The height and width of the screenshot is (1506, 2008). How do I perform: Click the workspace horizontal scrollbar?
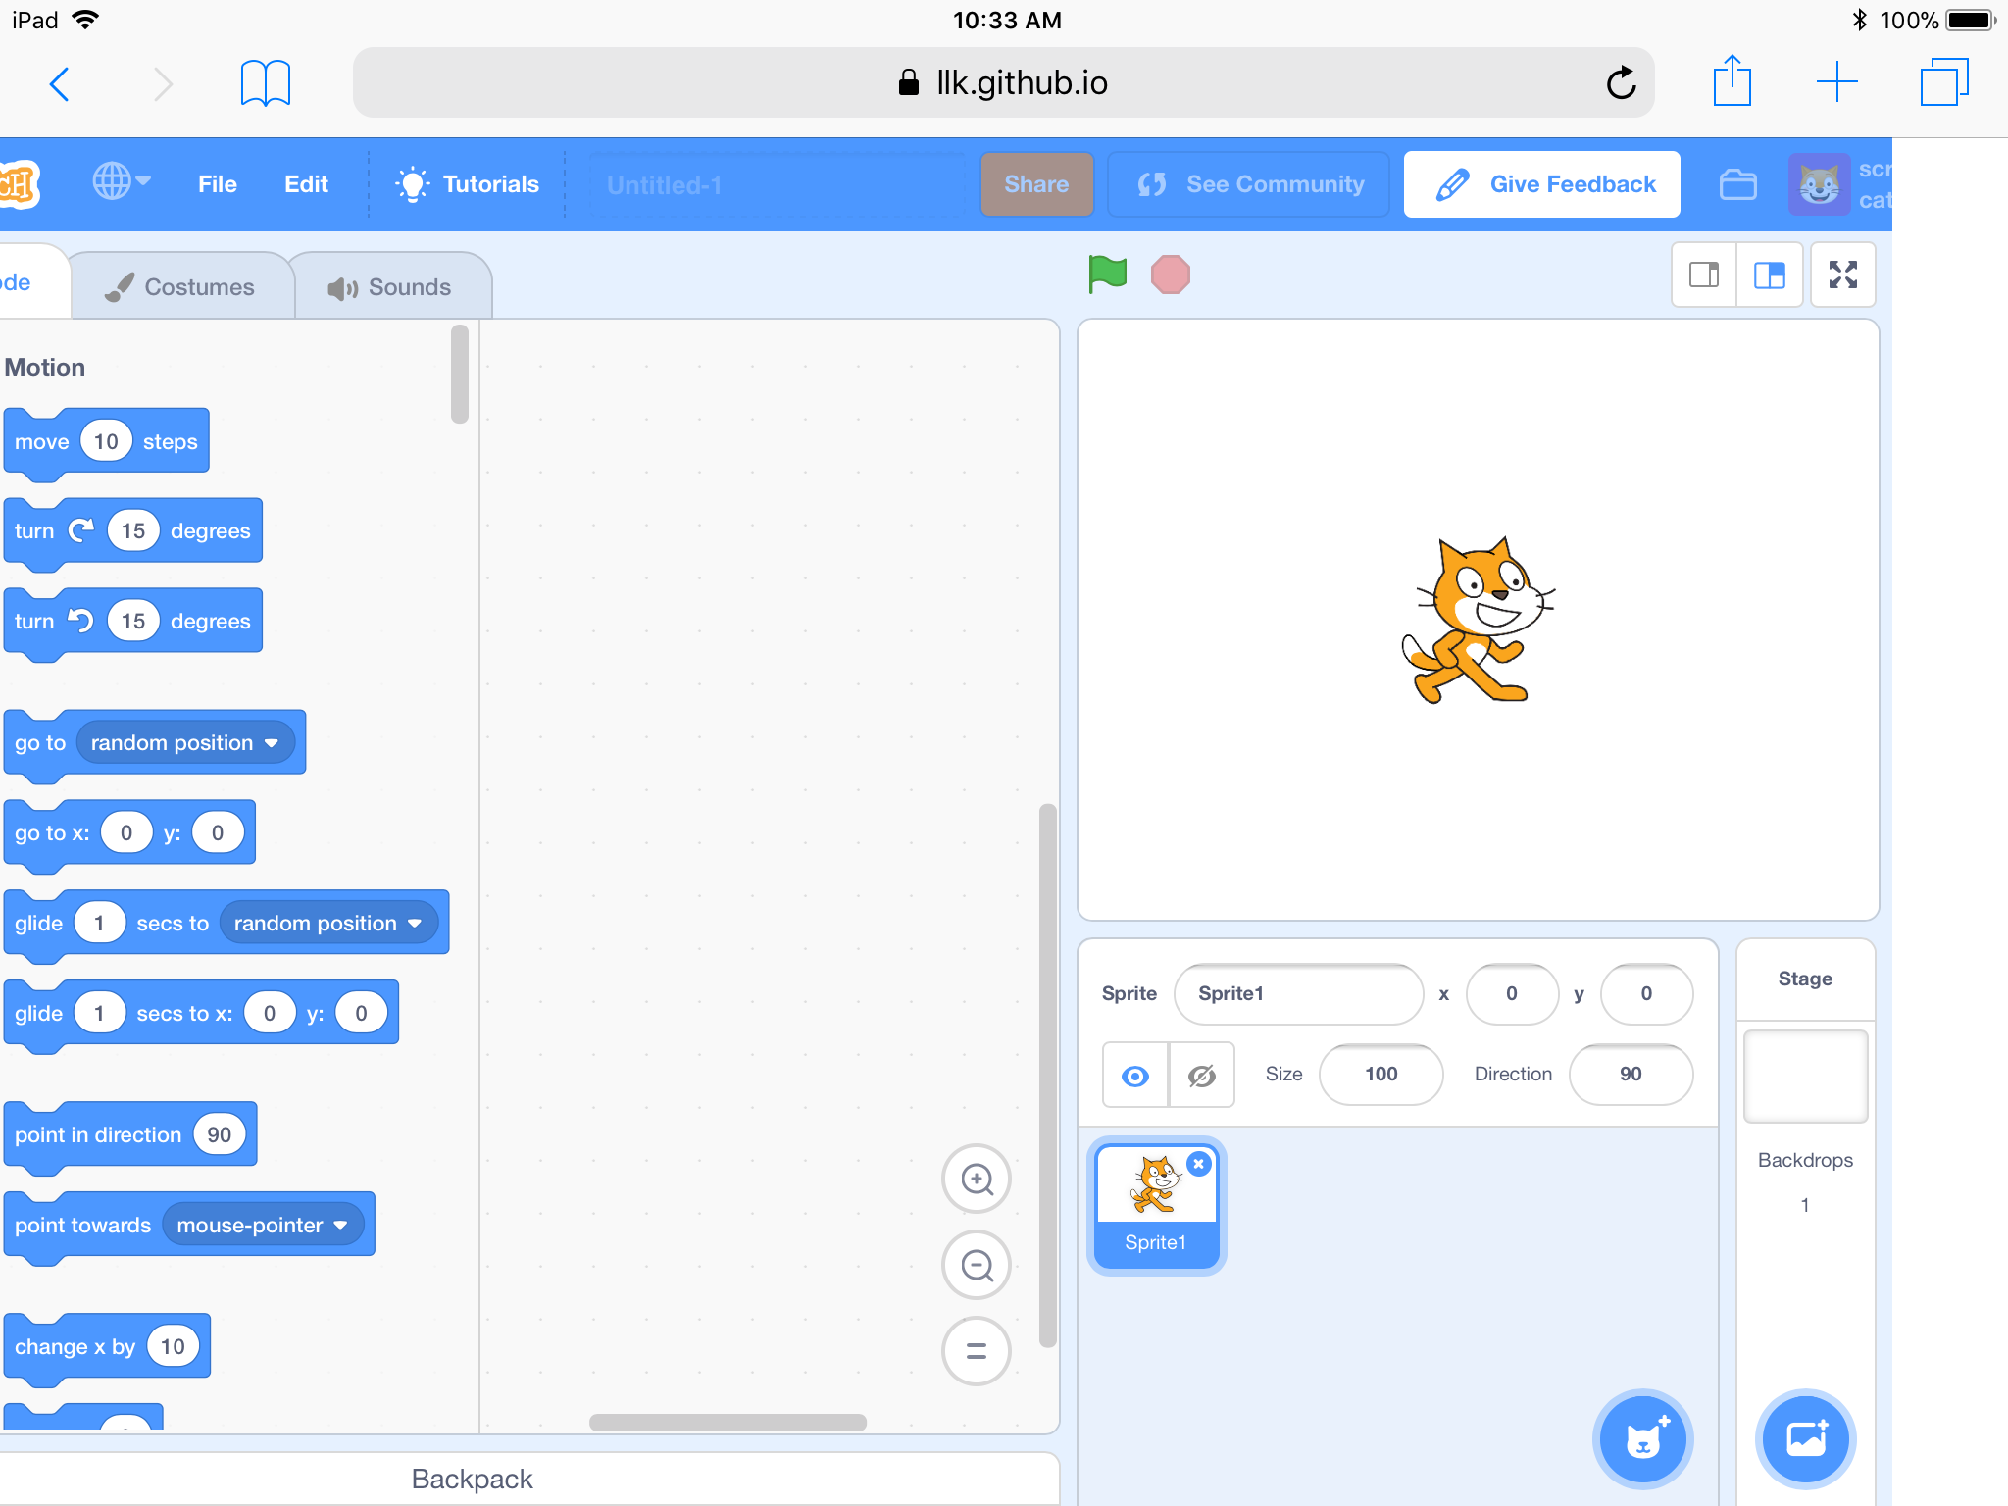coord(728,1423)
